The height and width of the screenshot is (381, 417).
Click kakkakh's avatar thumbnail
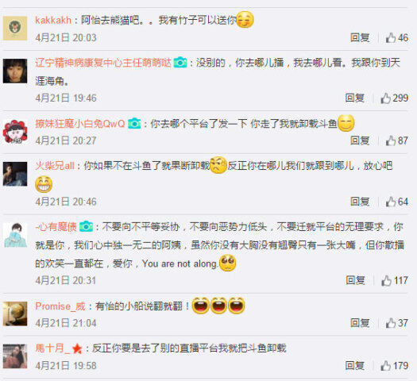click(15, 28)
